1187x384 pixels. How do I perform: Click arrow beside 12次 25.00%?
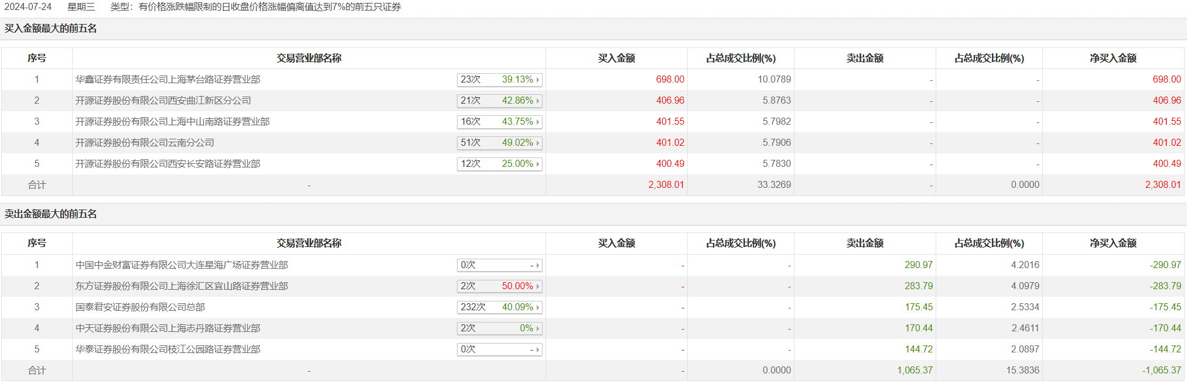coord(538,164)
